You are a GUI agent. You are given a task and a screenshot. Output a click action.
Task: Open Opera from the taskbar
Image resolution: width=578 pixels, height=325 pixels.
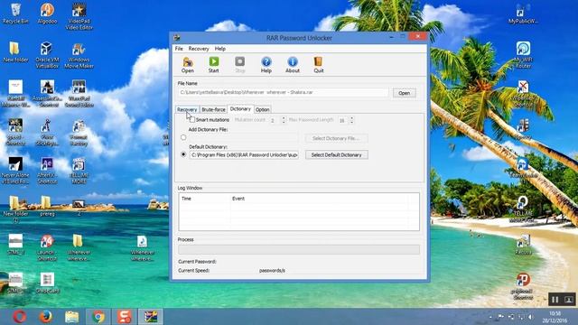click(x=19, y=317)
